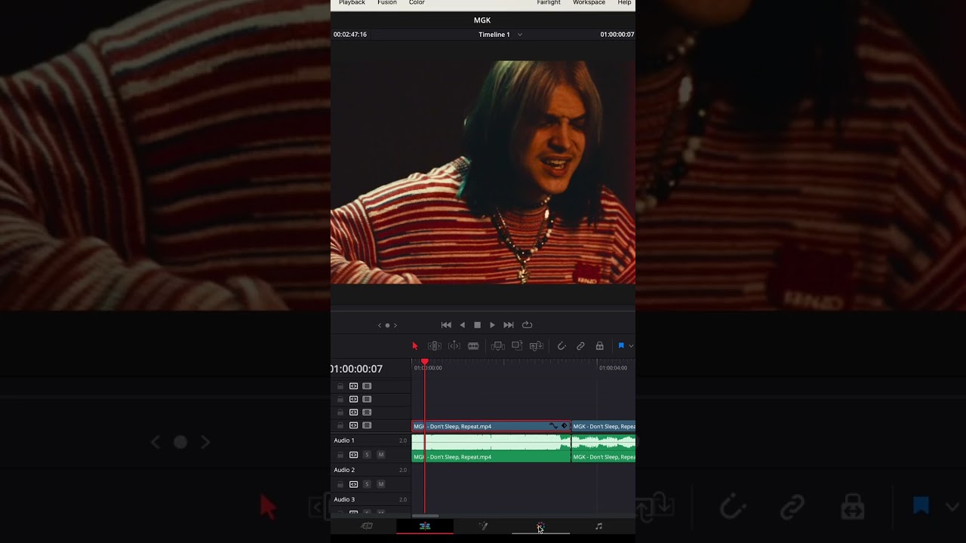
Task: Click the Overwrite Clip toolbar icon
Action: pos(517,346)
